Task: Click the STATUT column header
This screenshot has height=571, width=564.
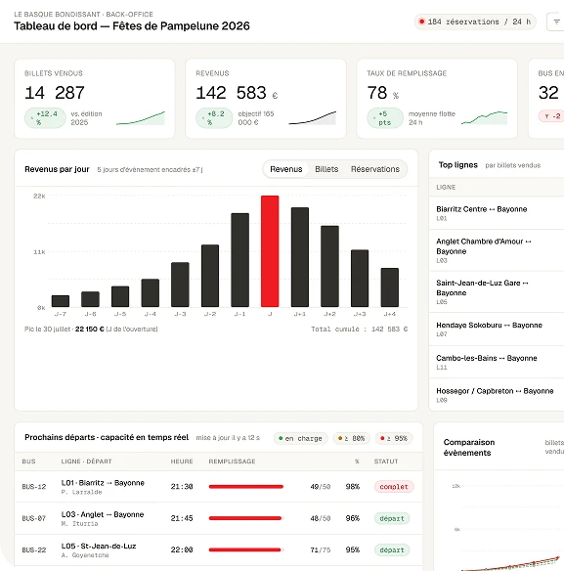Action: tap(386, 461)
